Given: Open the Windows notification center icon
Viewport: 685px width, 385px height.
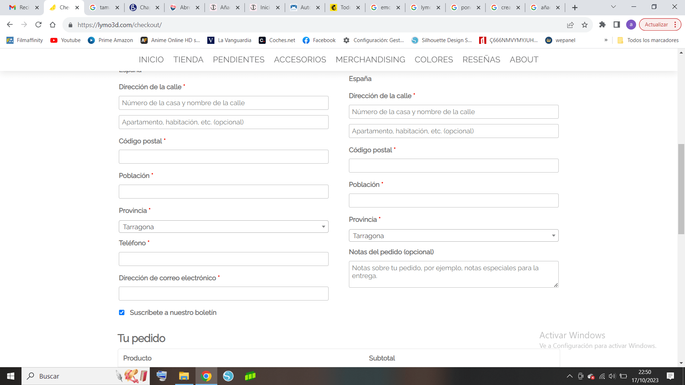Looking at the screenshot, I should click(x=670, y=376).
